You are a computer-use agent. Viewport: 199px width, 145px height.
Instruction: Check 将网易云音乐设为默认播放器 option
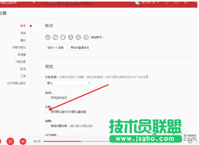click(x=47, y=112)
